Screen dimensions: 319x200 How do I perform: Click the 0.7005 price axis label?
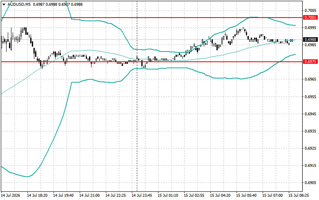311,10
